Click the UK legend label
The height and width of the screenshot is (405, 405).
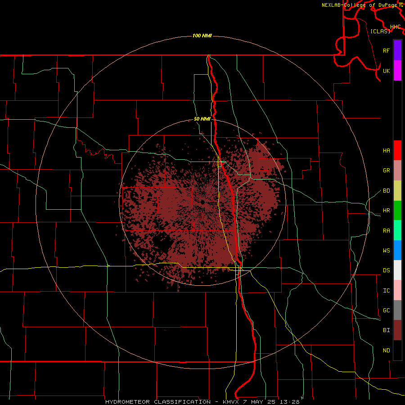(386, 71)
